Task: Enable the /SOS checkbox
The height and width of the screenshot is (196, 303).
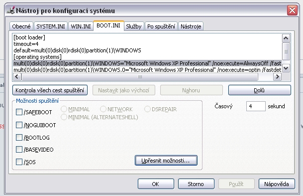Action: click(x=19, y=162)
